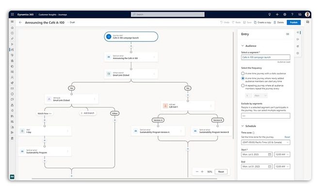Open options of Announcing the Café email tile
Viewport: 320px width, 191px height.
coord(154,57)
